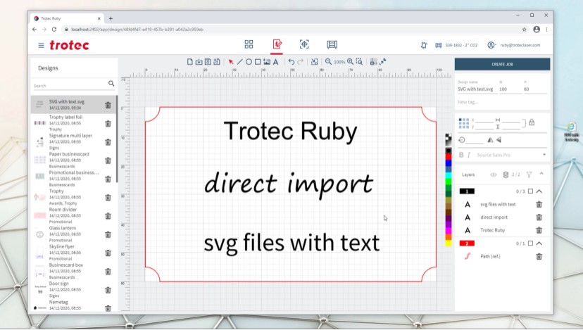
Task: Select the line drawing tool
Action: [x=239, y=62]
